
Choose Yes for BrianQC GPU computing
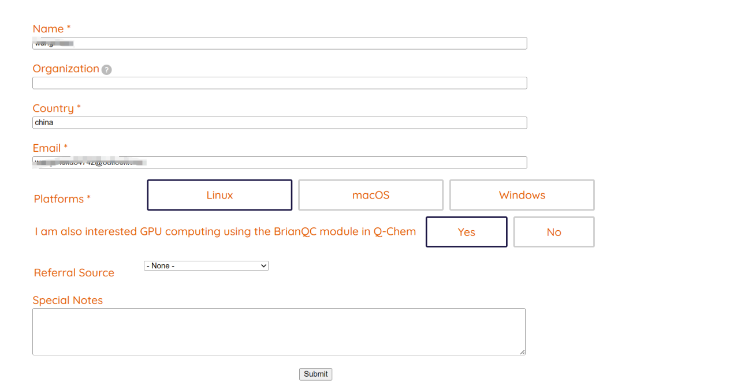pos(466,232)
